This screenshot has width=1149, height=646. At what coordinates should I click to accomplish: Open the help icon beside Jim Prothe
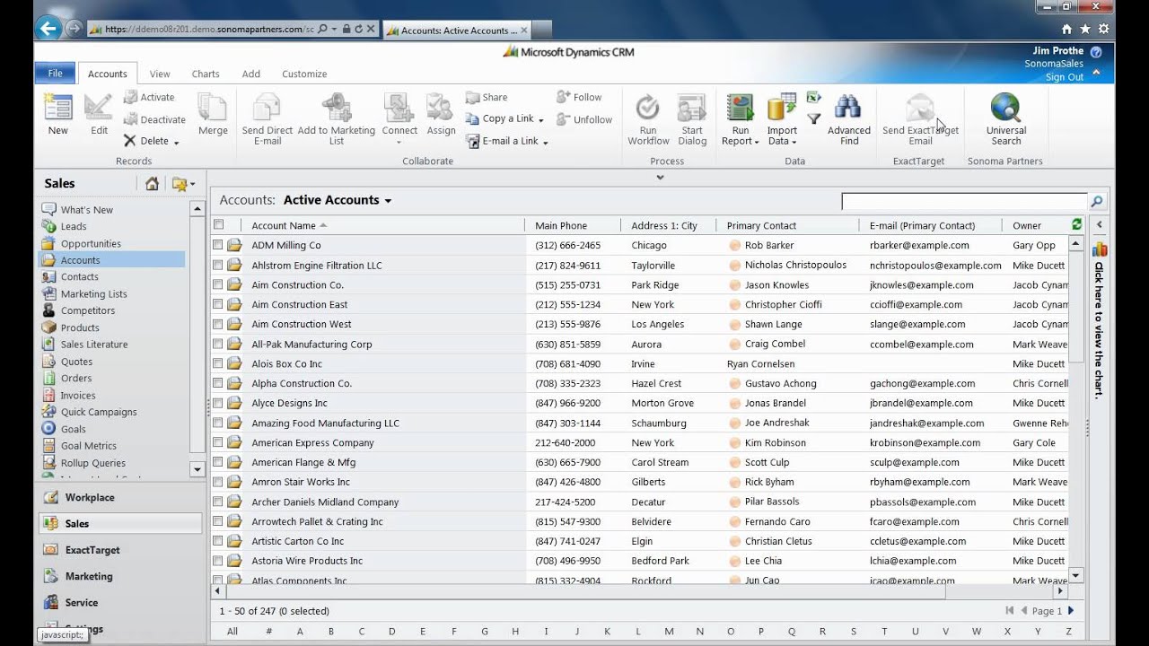pos(1096,52)
